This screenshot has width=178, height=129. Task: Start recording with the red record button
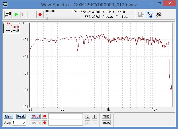tap(40, 15)
